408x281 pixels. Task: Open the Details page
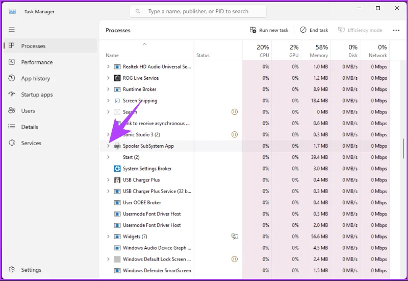click(x=50, y=127)
